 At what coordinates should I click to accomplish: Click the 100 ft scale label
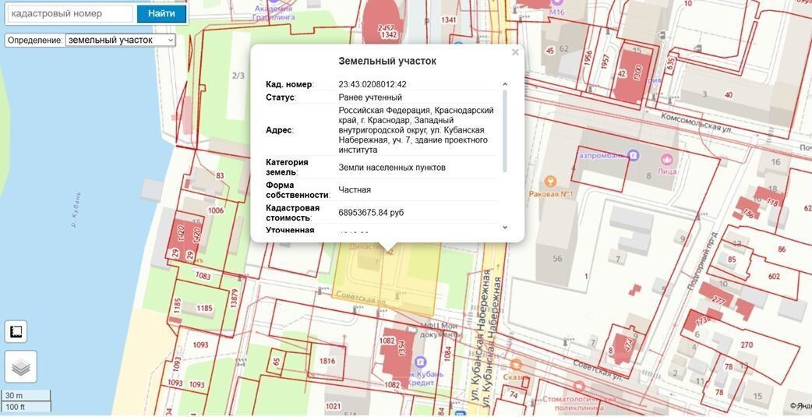click(x=15, y=407)
